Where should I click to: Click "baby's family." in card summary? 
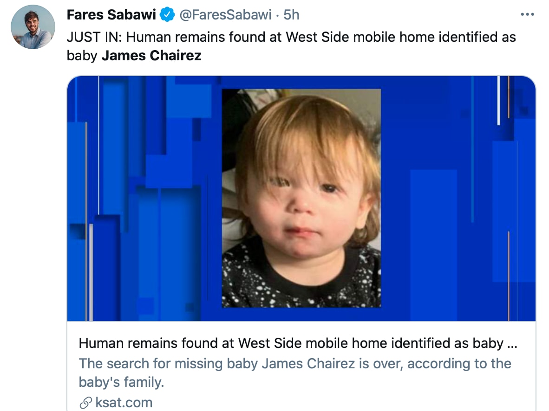(x=122, y=383)
